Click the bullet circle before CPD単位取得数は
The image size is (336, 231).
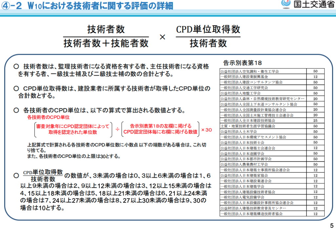[15, 89]
